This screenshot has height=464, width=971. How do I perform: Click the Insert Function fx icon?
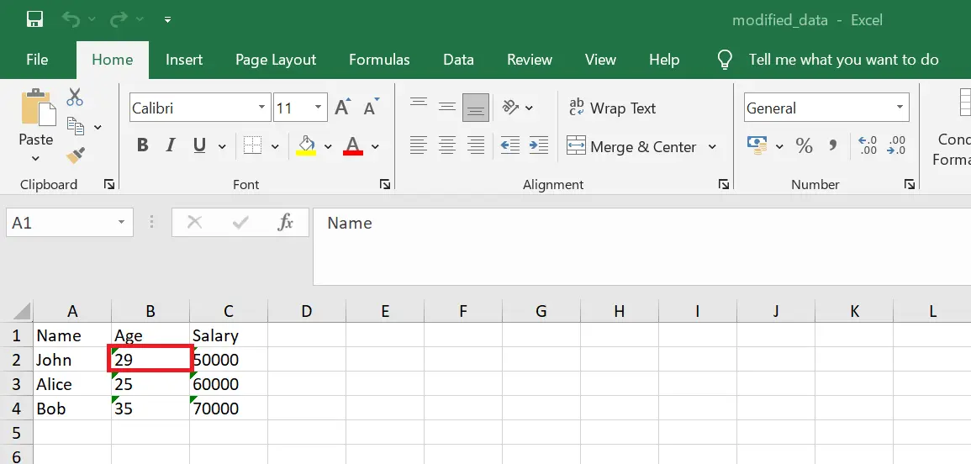pos(286,223)
